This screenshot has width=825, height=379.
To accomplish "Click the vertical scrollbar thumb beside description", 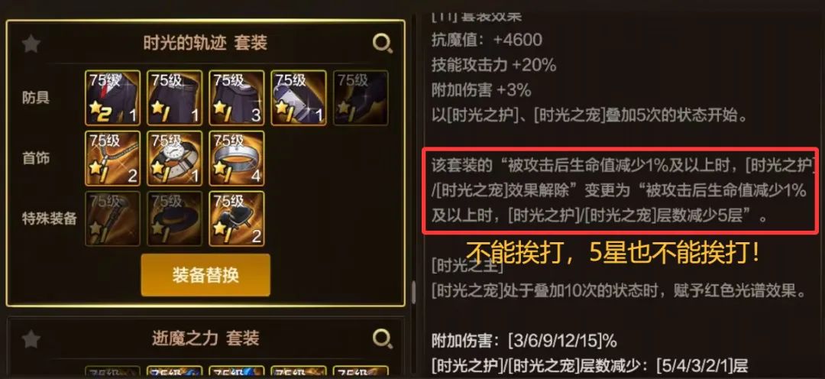I will (x=413, y=292).
